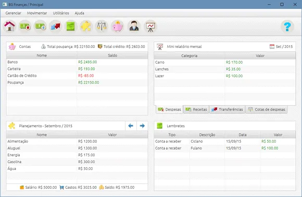
Task: Click the Saldo coins icon in footer
Action: tap(102, 187)
